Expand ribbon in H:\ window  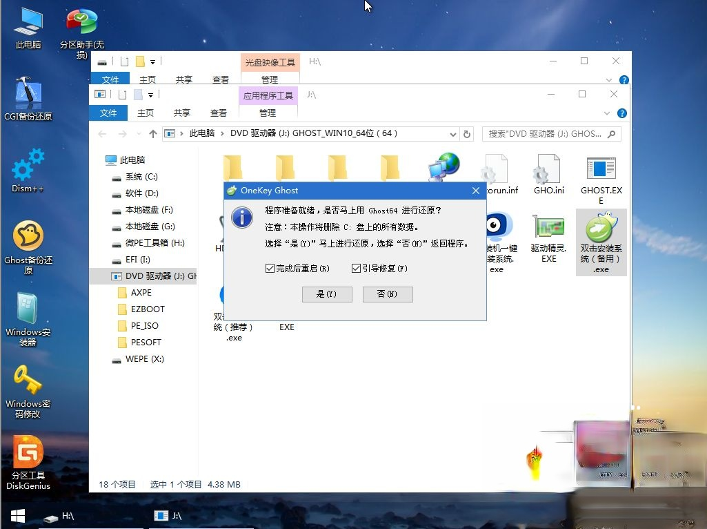tap(608, 80)
